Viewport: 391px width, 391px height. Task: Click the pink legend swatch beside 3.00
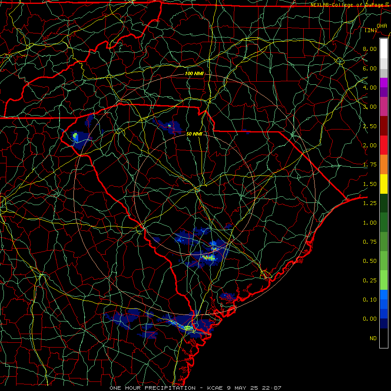[x=384, y=106]
